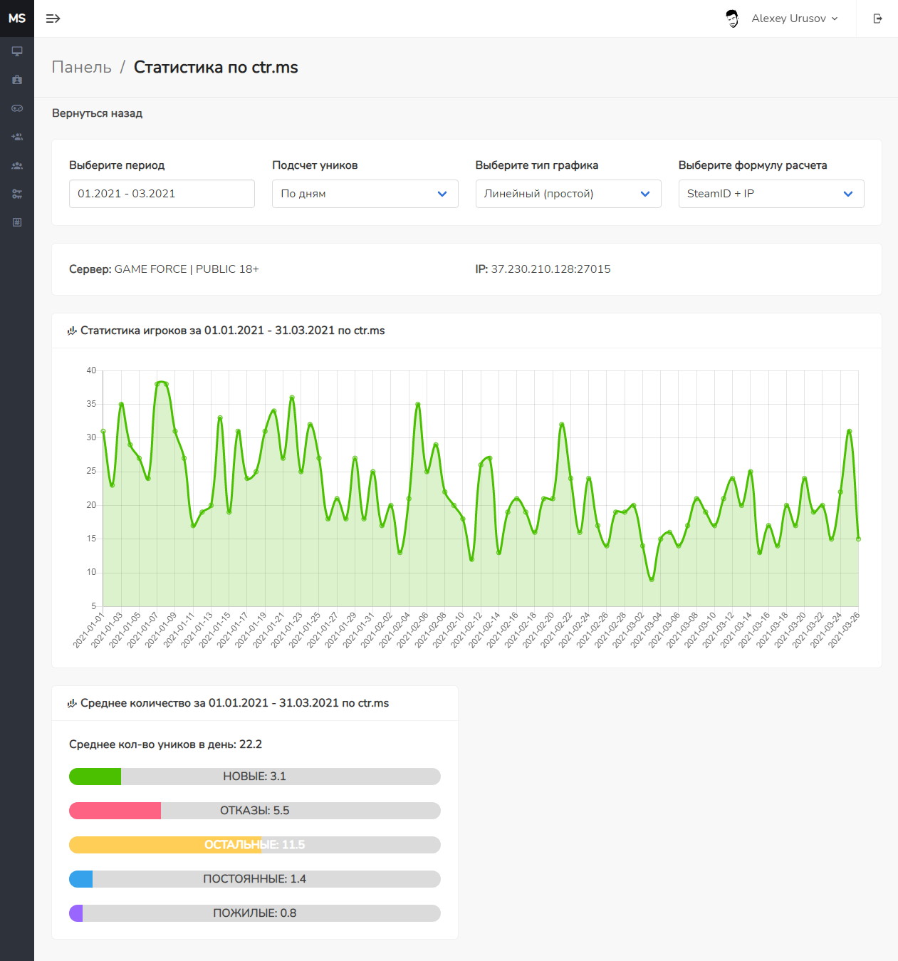The width and height of the screenshot is (898, 961).
Task: Click the yellow 'ОСТАЛЬНЫЕ: 11.5' progress bar
Action: [255, 845]
